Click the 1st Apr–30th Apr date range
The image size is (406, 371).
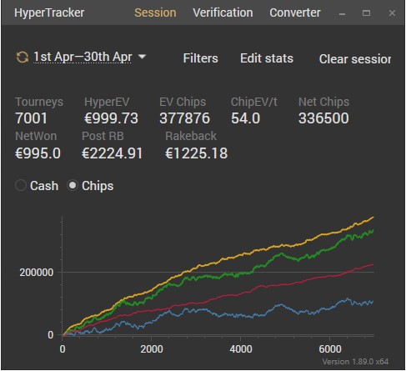(x=83, y=57)
